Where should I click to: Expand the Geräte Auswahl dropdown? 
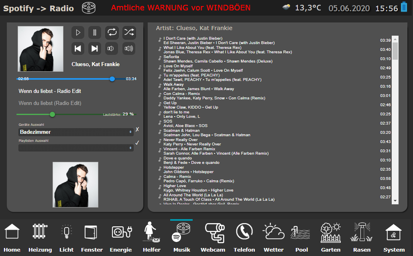pyautogui.click(x=76, y=132)
